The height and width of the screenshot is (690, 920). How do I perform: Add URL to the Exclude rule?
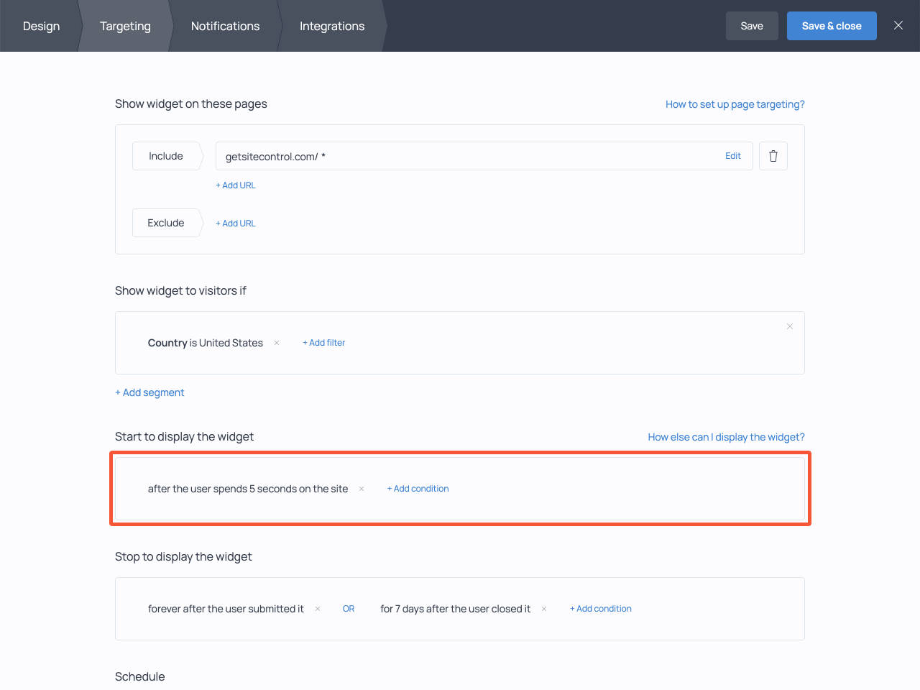(x=236, y=224)
